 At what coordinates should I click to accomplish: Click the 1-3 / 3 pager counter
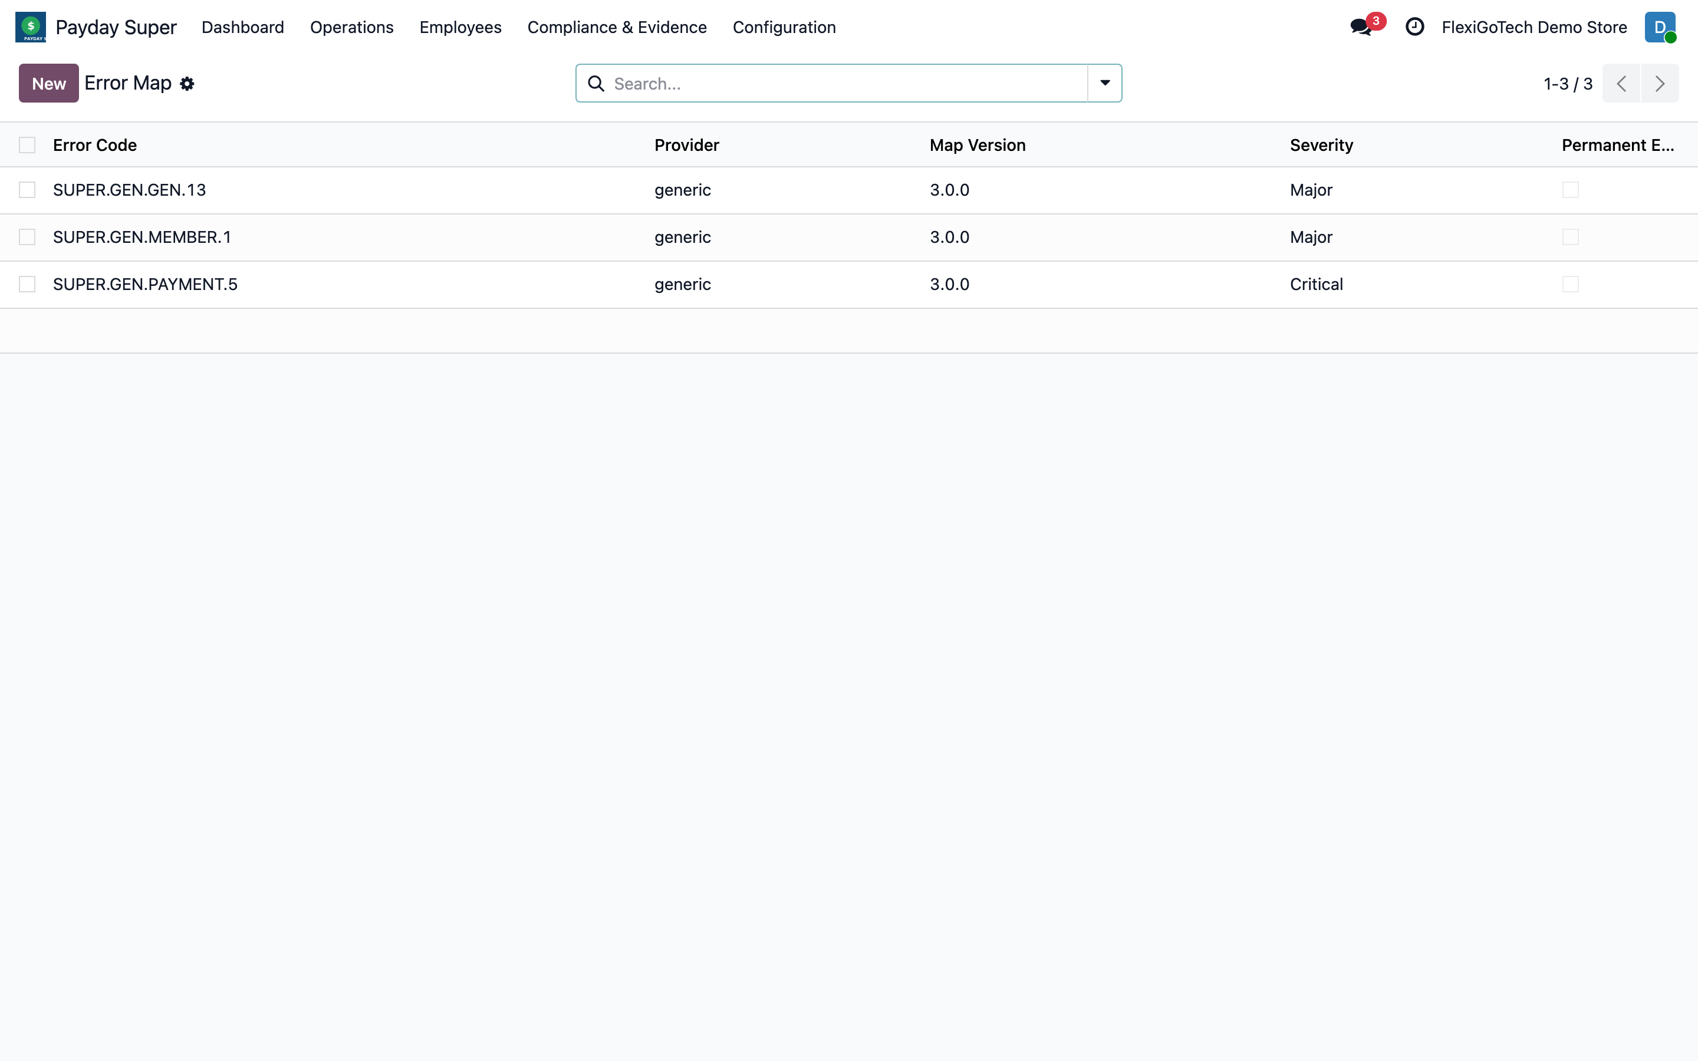click(1568, 84)
